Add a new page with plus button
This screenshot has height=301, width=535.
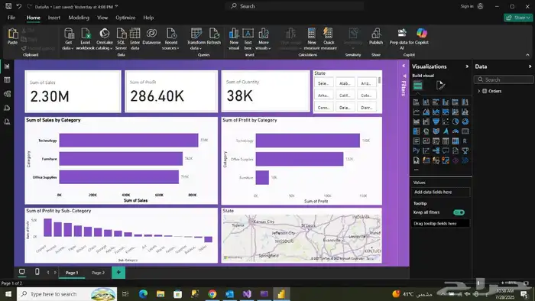pyautogui.click(x=118, y=272)
